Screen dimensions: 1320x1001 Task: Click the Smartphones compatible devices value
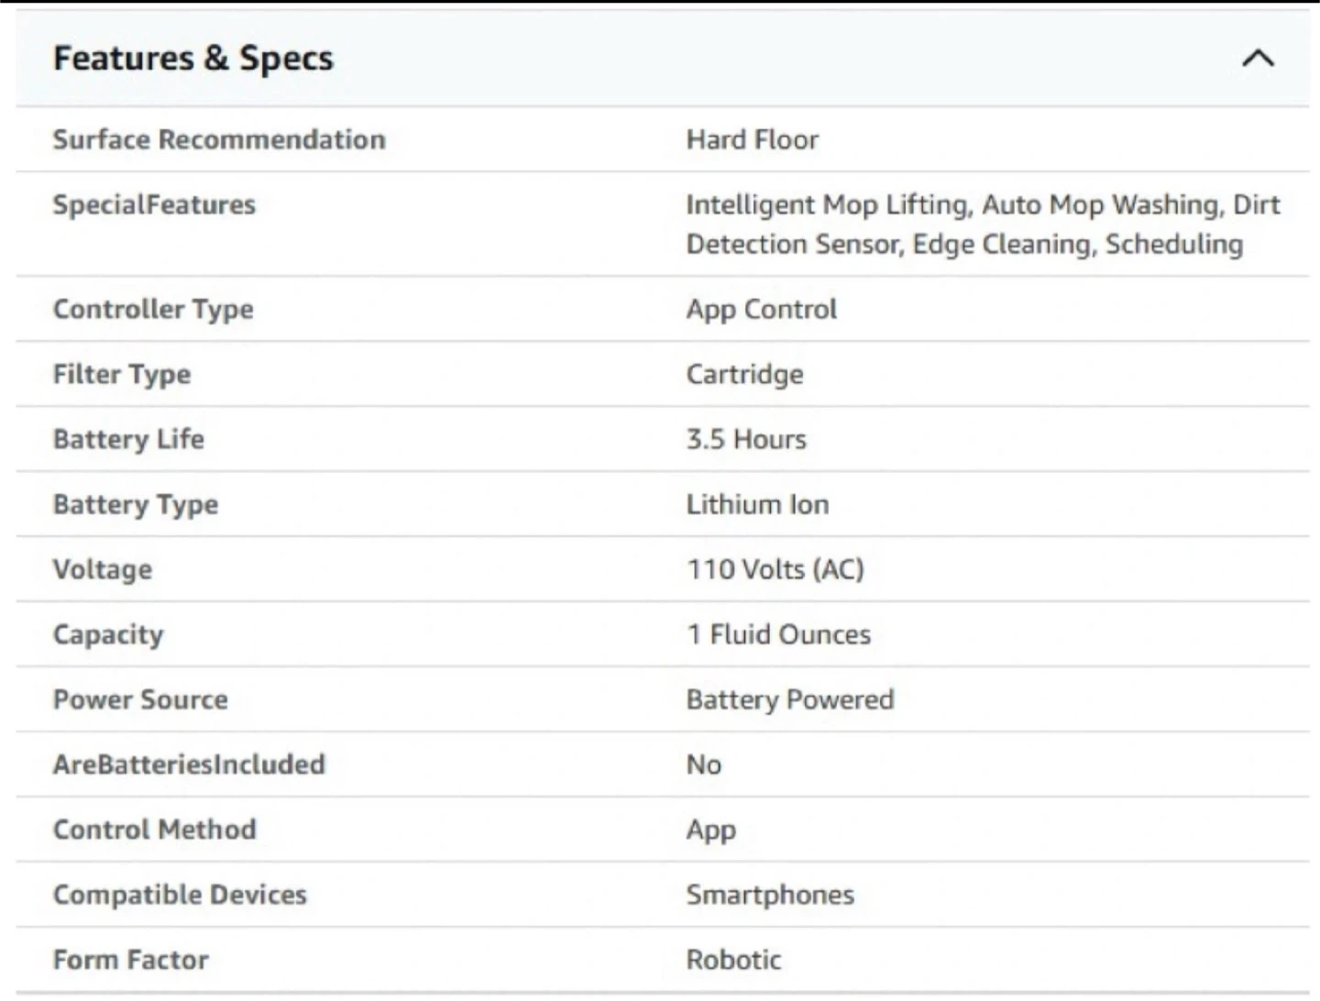click(770, 895)
